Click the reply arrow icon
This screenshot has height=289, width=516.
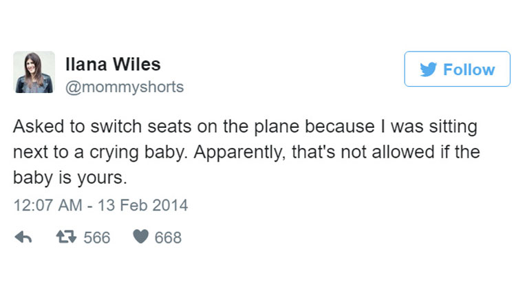[23, 237]
